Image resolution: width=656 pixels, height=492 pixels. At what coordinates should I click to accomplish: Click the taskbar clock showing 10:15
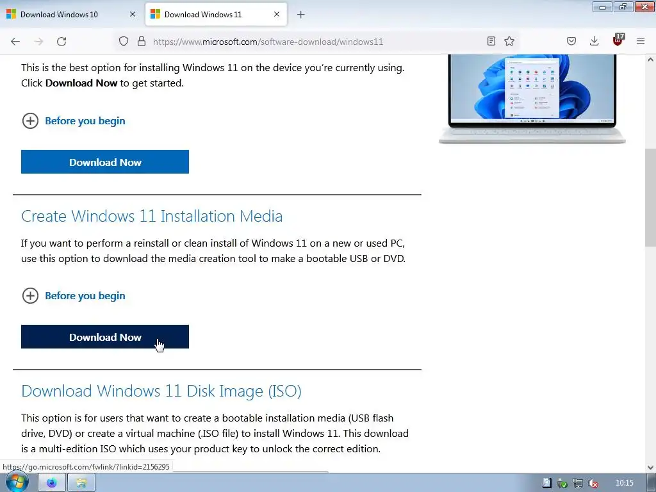click(x=625, y=483)
